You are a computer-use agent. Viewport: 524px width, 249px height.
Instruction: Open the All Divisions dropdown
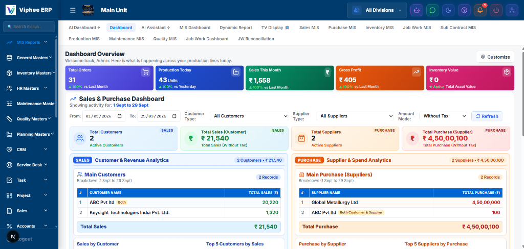point(377,10)
